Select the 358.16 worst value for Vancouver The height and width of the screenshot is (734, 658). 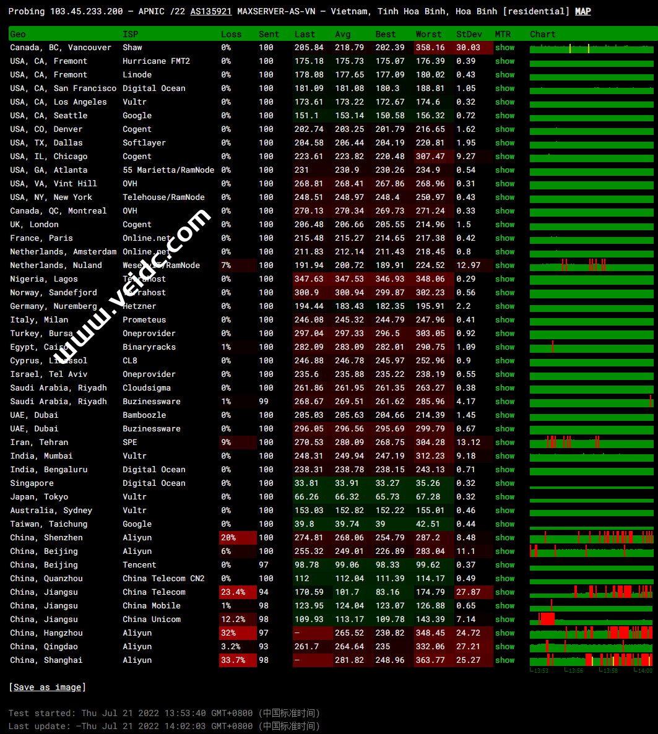pyautogui.click(x=434, y=48)
